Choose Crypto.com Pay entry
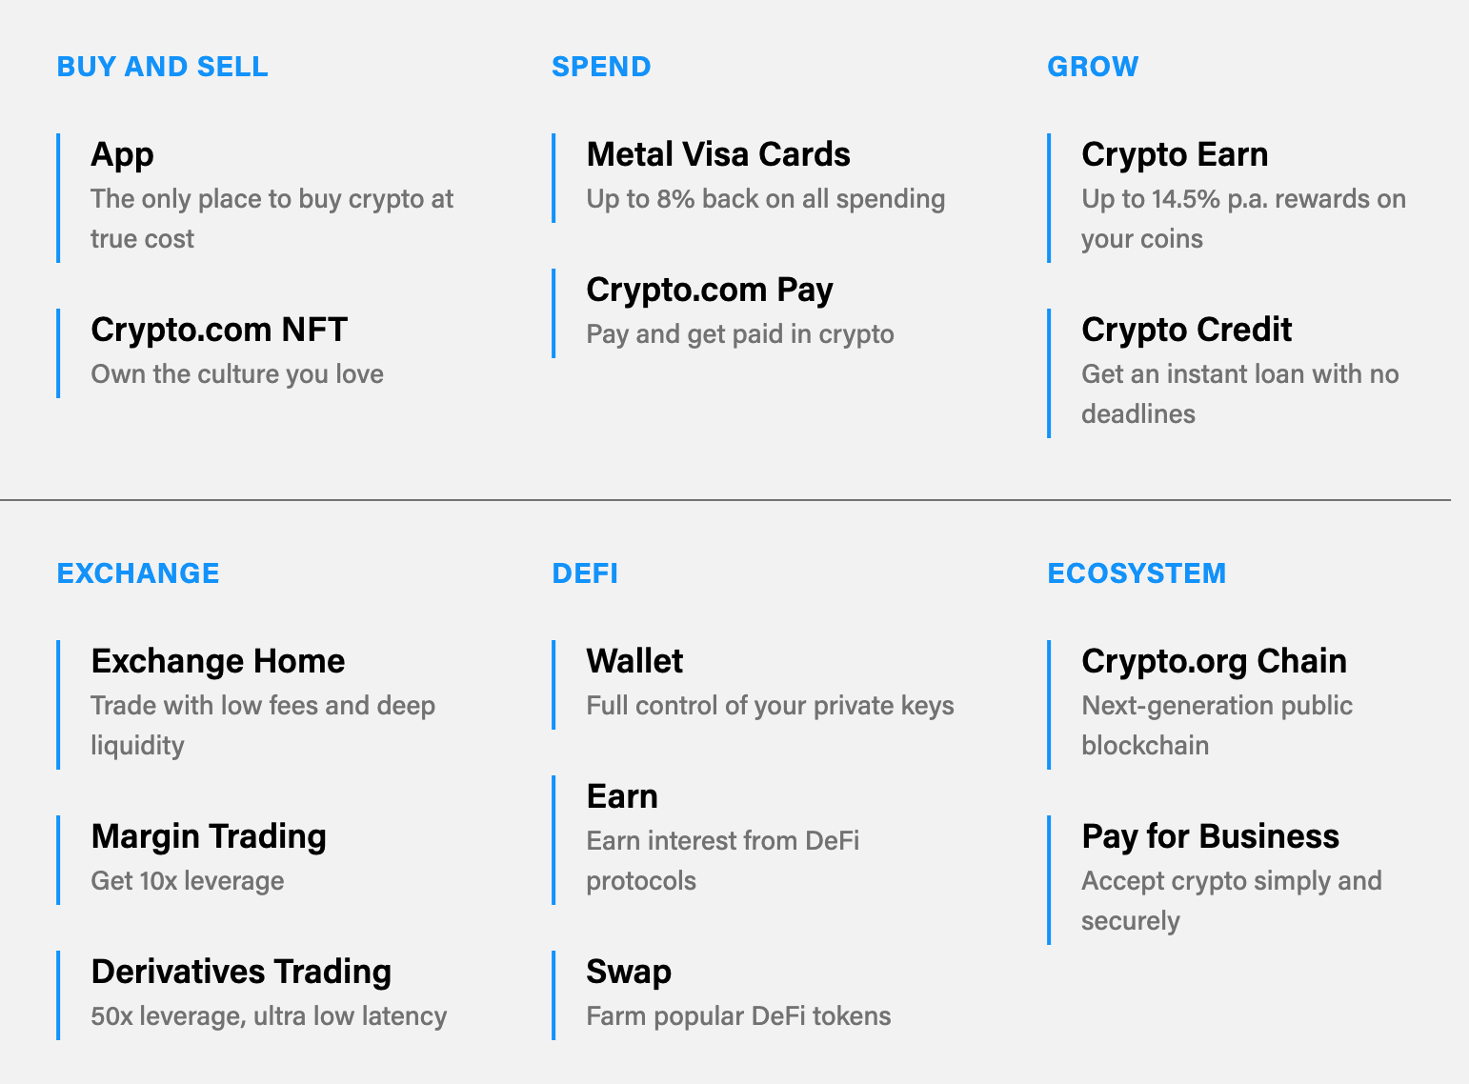This screenshot has width=1469, height=1084. (710, 290)
